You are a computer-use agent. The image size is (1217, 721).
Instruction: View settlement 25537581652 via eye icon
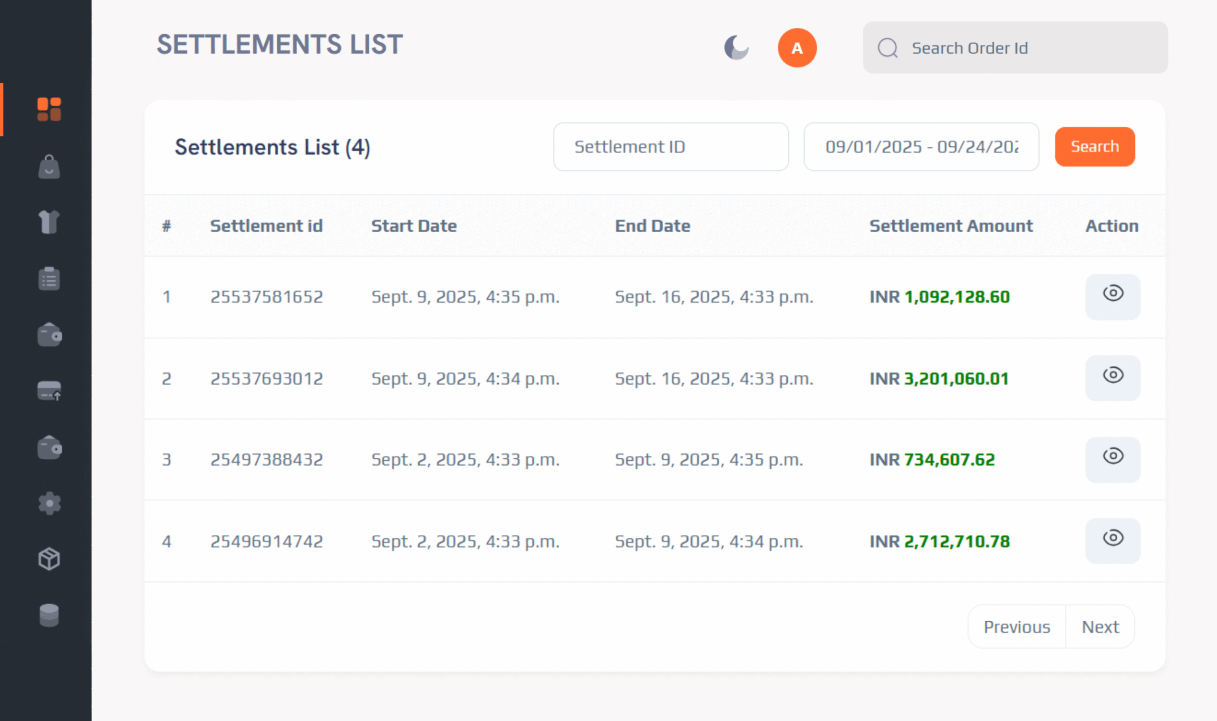(1112, 296)
